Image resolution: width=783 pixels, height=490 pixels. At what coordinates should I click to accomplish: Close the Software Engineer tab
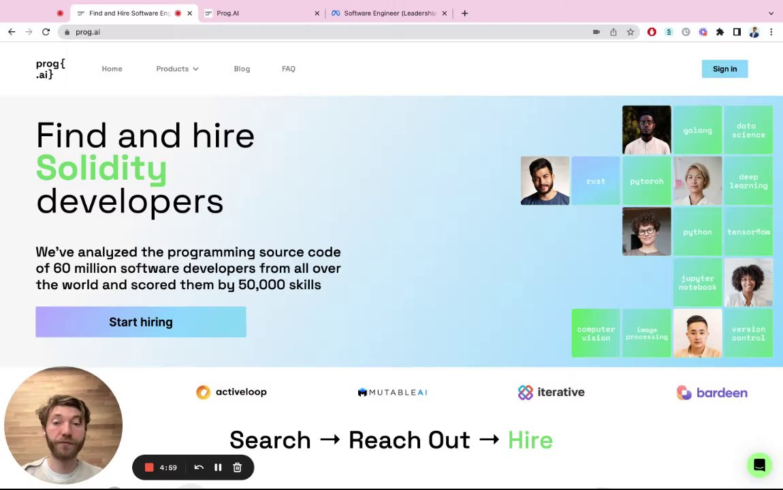(444, 14)
